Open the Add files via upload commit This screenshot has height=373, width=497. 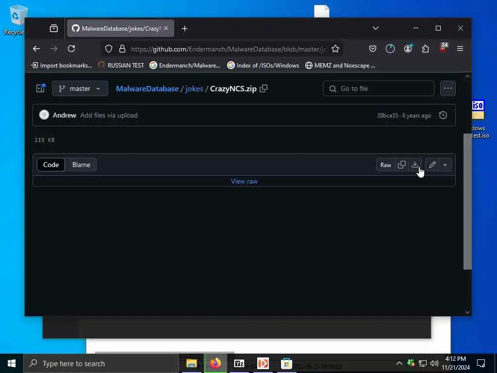(x=109, y=115)
